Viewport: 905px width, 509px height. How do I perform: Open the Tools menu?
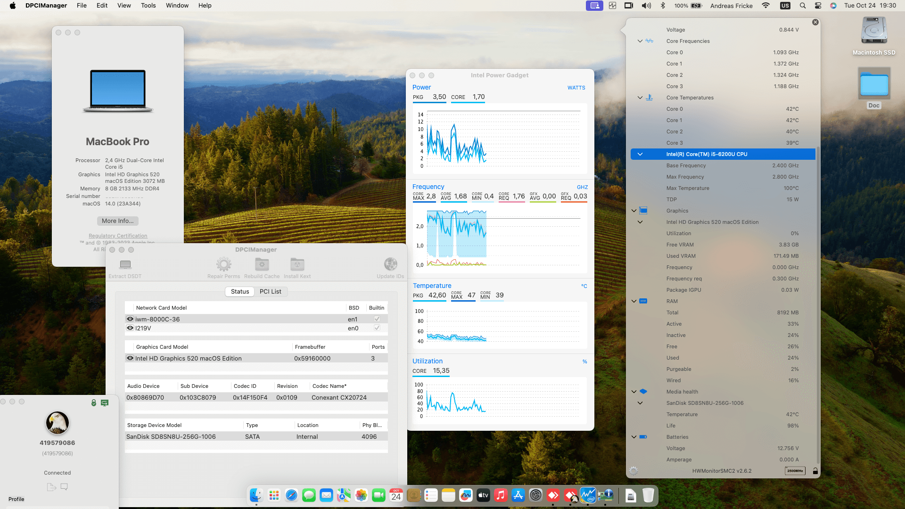(148, 6)
